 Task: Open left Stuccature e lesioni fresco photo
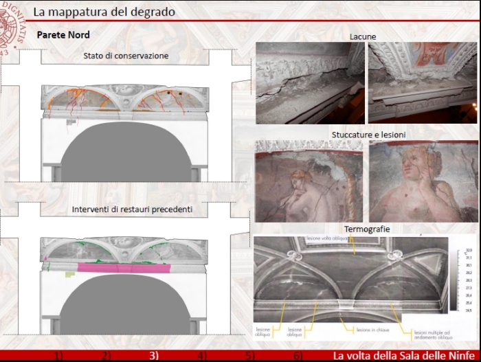click(x=309, y=181)
